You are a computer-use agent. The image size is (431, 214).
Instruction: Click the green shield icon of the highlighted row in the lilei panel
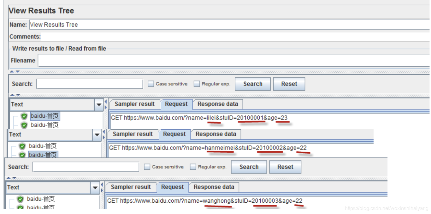[x=24, y=116]
